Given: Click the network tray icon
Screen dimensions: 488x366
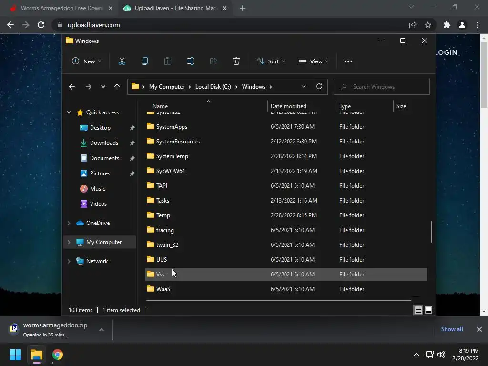Looking at the screenshot, I should point(429,355).
